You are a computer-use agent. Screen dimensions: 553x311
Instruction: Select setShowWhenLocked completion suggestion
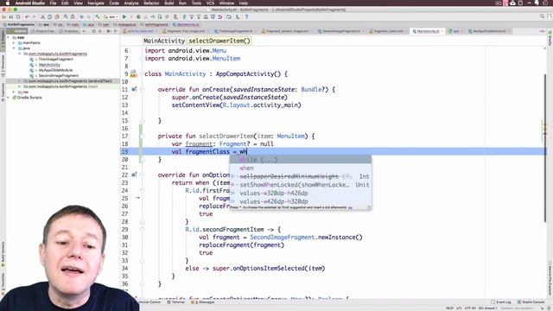(x=301, y=185)
